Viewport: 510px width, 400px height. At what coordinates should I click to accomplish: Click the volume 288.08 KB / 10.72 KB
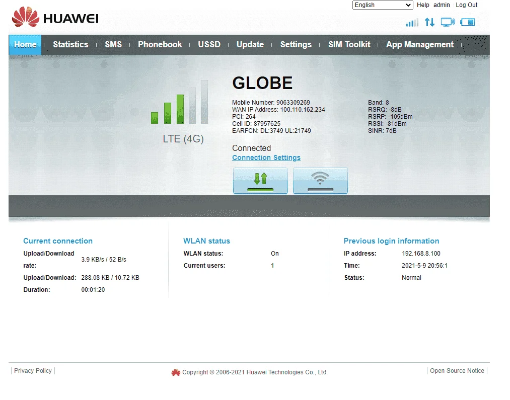click(x=110, y=278)
